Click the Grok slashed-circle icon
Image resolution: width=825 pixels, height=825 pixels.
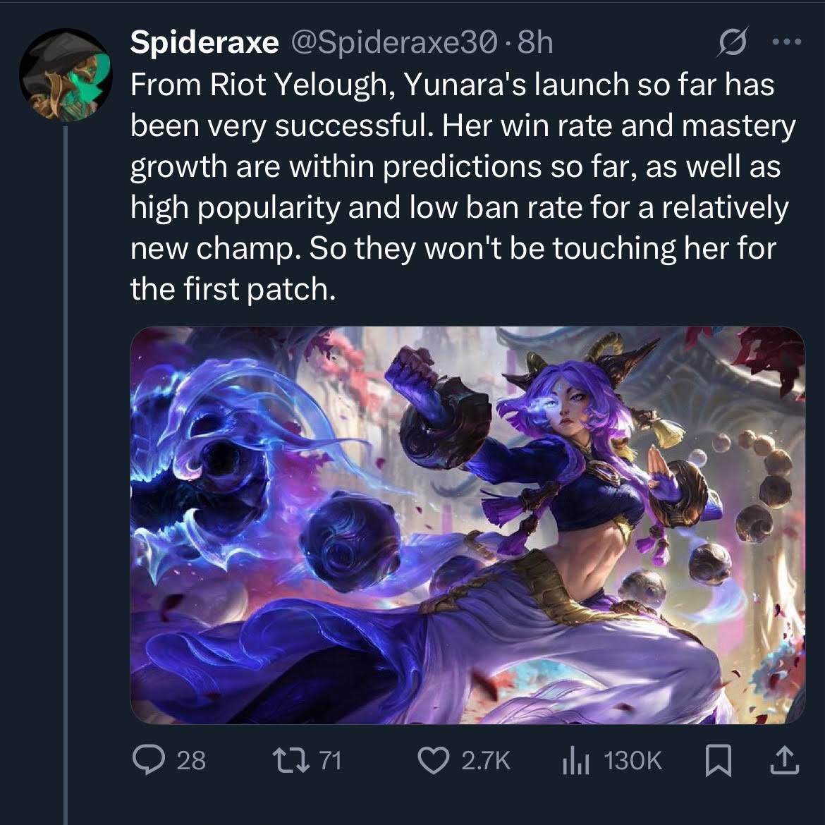(x=732, y=44)
